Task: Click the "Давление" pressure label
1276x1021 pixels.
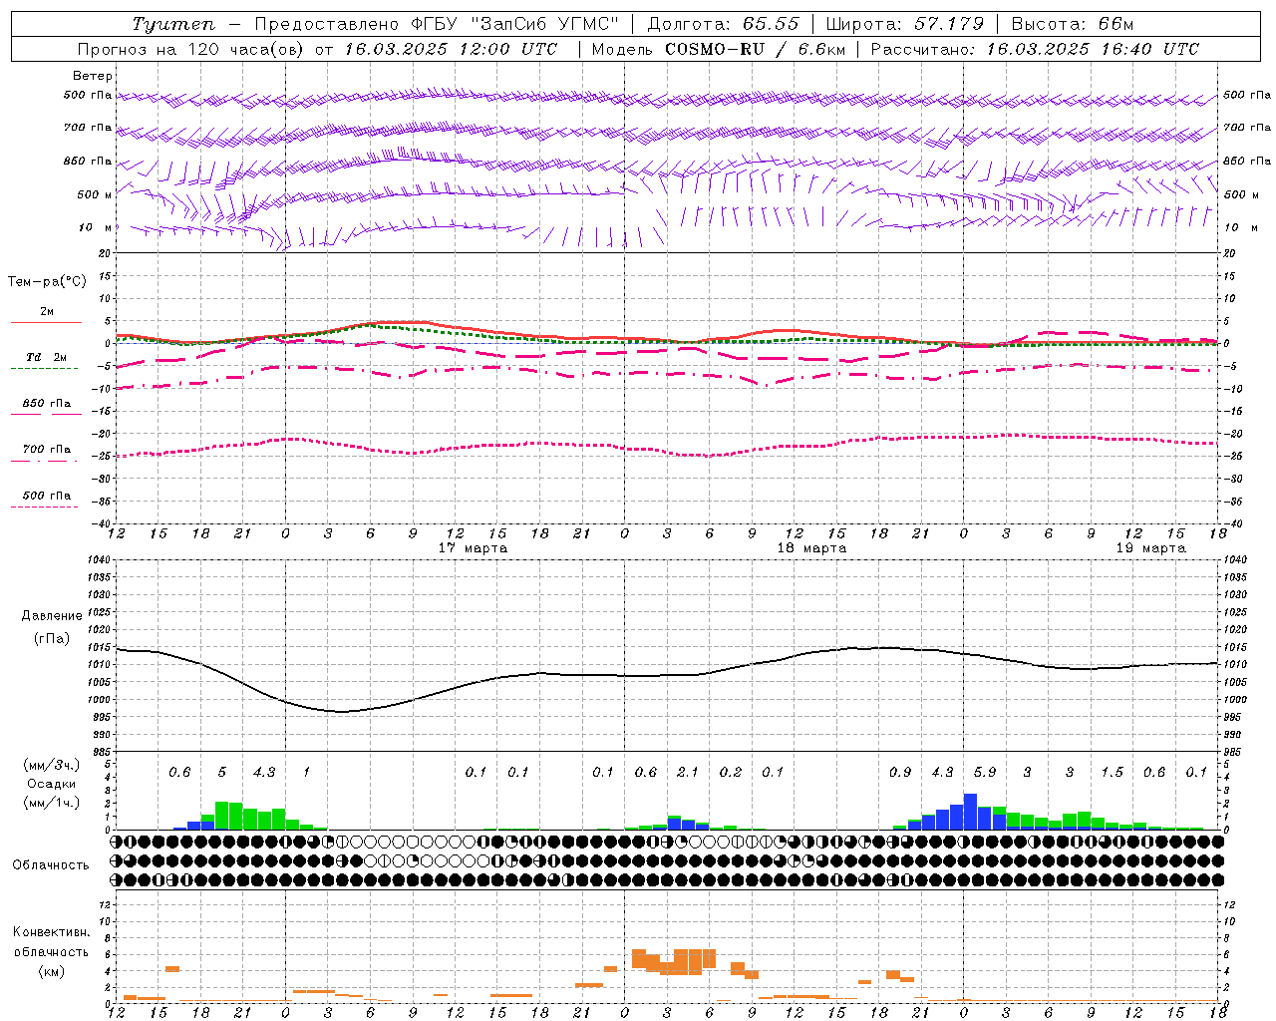Action: pos(52,616)
